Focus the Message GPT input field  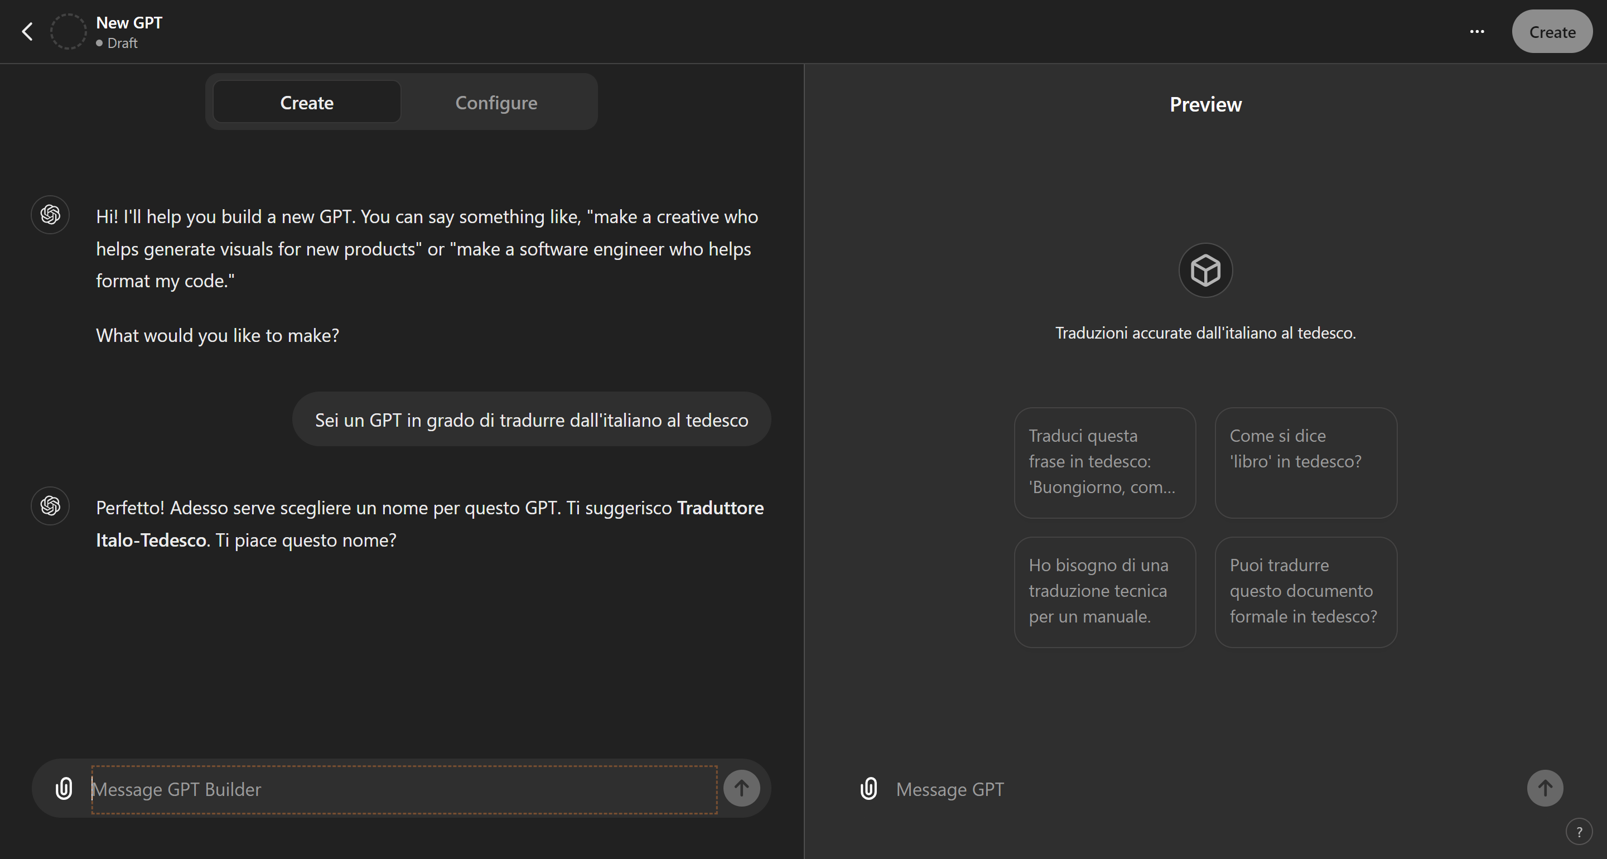click(x=1198, y=789)
